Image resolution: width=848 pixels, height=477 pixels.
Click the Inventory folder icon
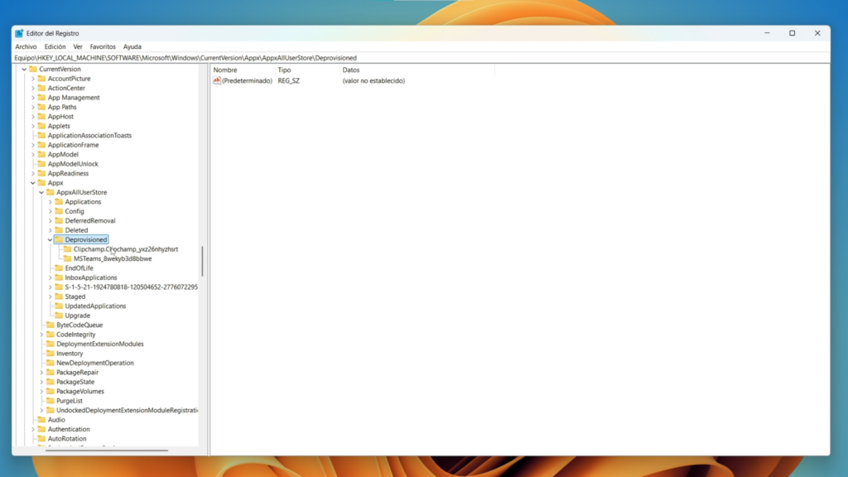click(50, 354)
